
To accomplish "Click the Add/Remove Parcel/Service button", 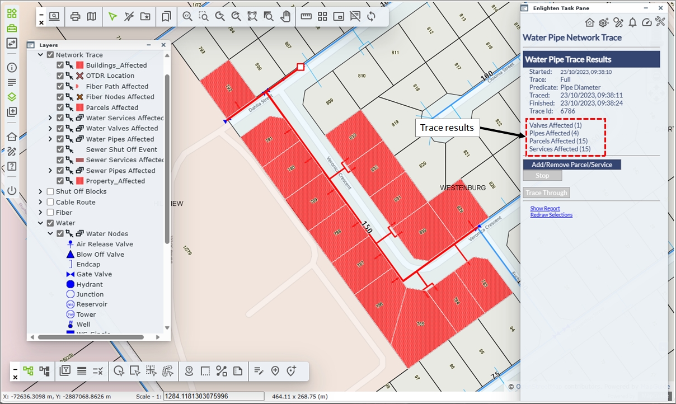I will click(x=572, y=165).
